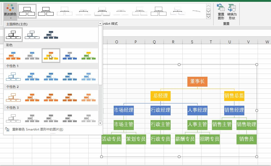Image resolution: width=271 pixels, height=166 pixels.
Task: Click the 总经理 node in the chart
Action: [160, 96]
